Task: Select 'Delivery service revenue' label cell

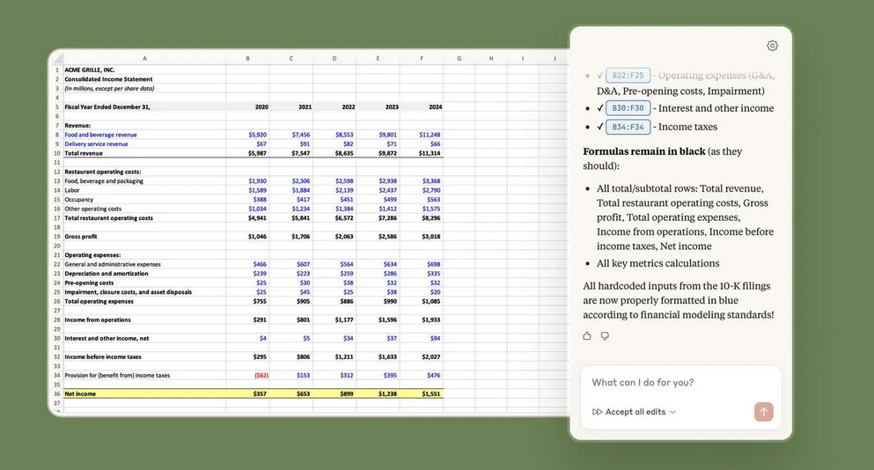Action: (145, 143)
